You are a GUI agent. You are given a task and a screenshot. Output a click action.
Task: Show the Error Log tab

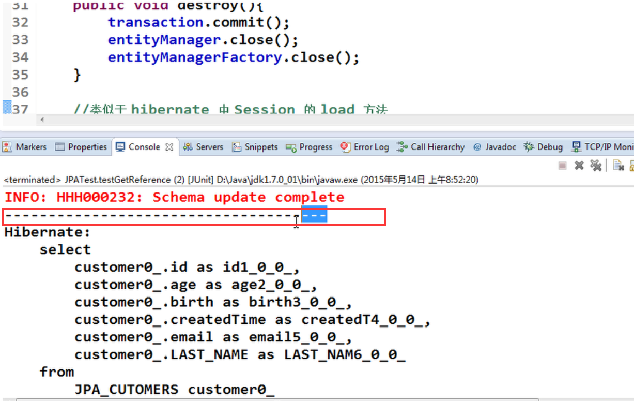click(x=365, y=147)
